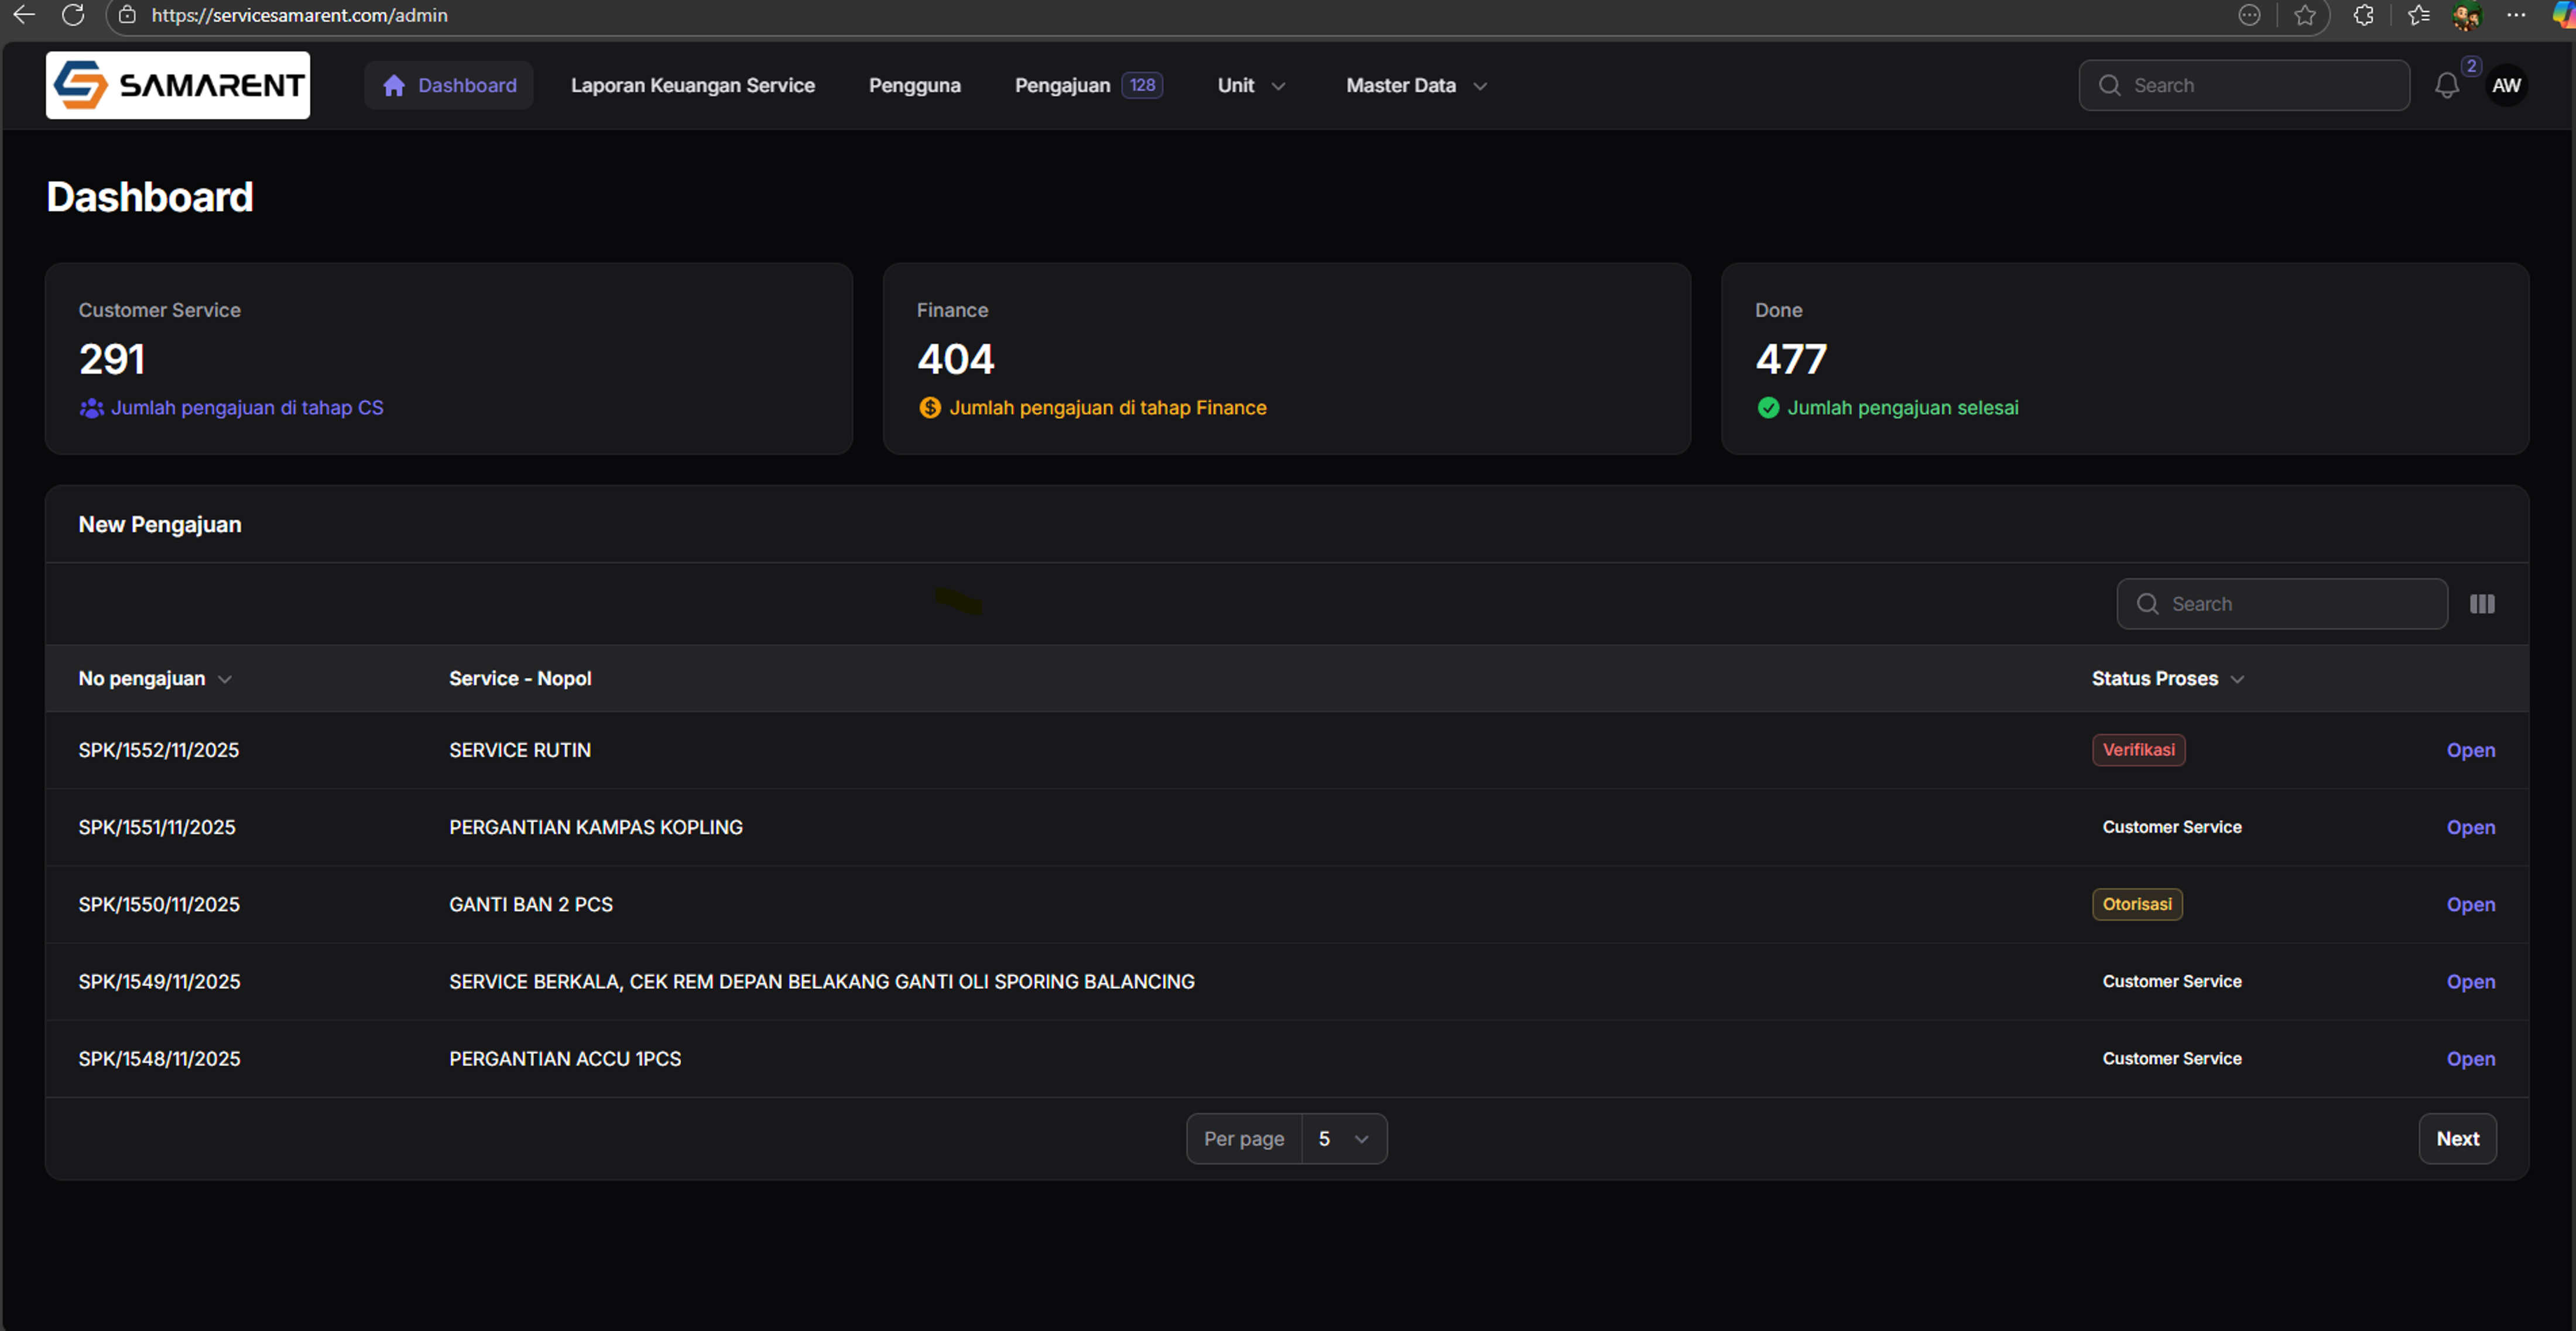The image size is (2576, 1331).
Task: Open browser settings three-dot menu
Action: pyautogui.click(x=2516, y=15)
